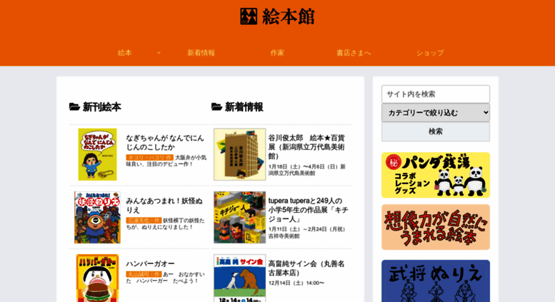Open the 武将ぬりえ banner
This screenshot has width=555, height=302.
pyautogui.click(x=436, y=281)
